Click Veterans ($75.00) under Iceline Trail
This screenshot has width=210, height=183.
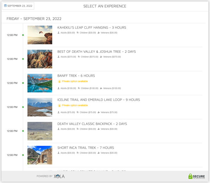click(109, 112)
